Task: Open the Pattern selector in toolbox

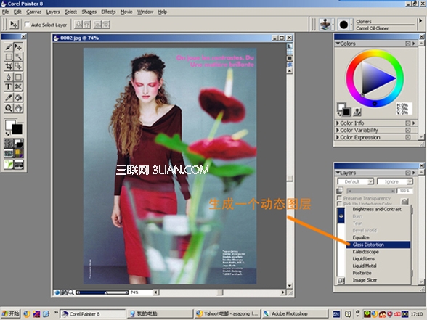Action: point(9,154)
